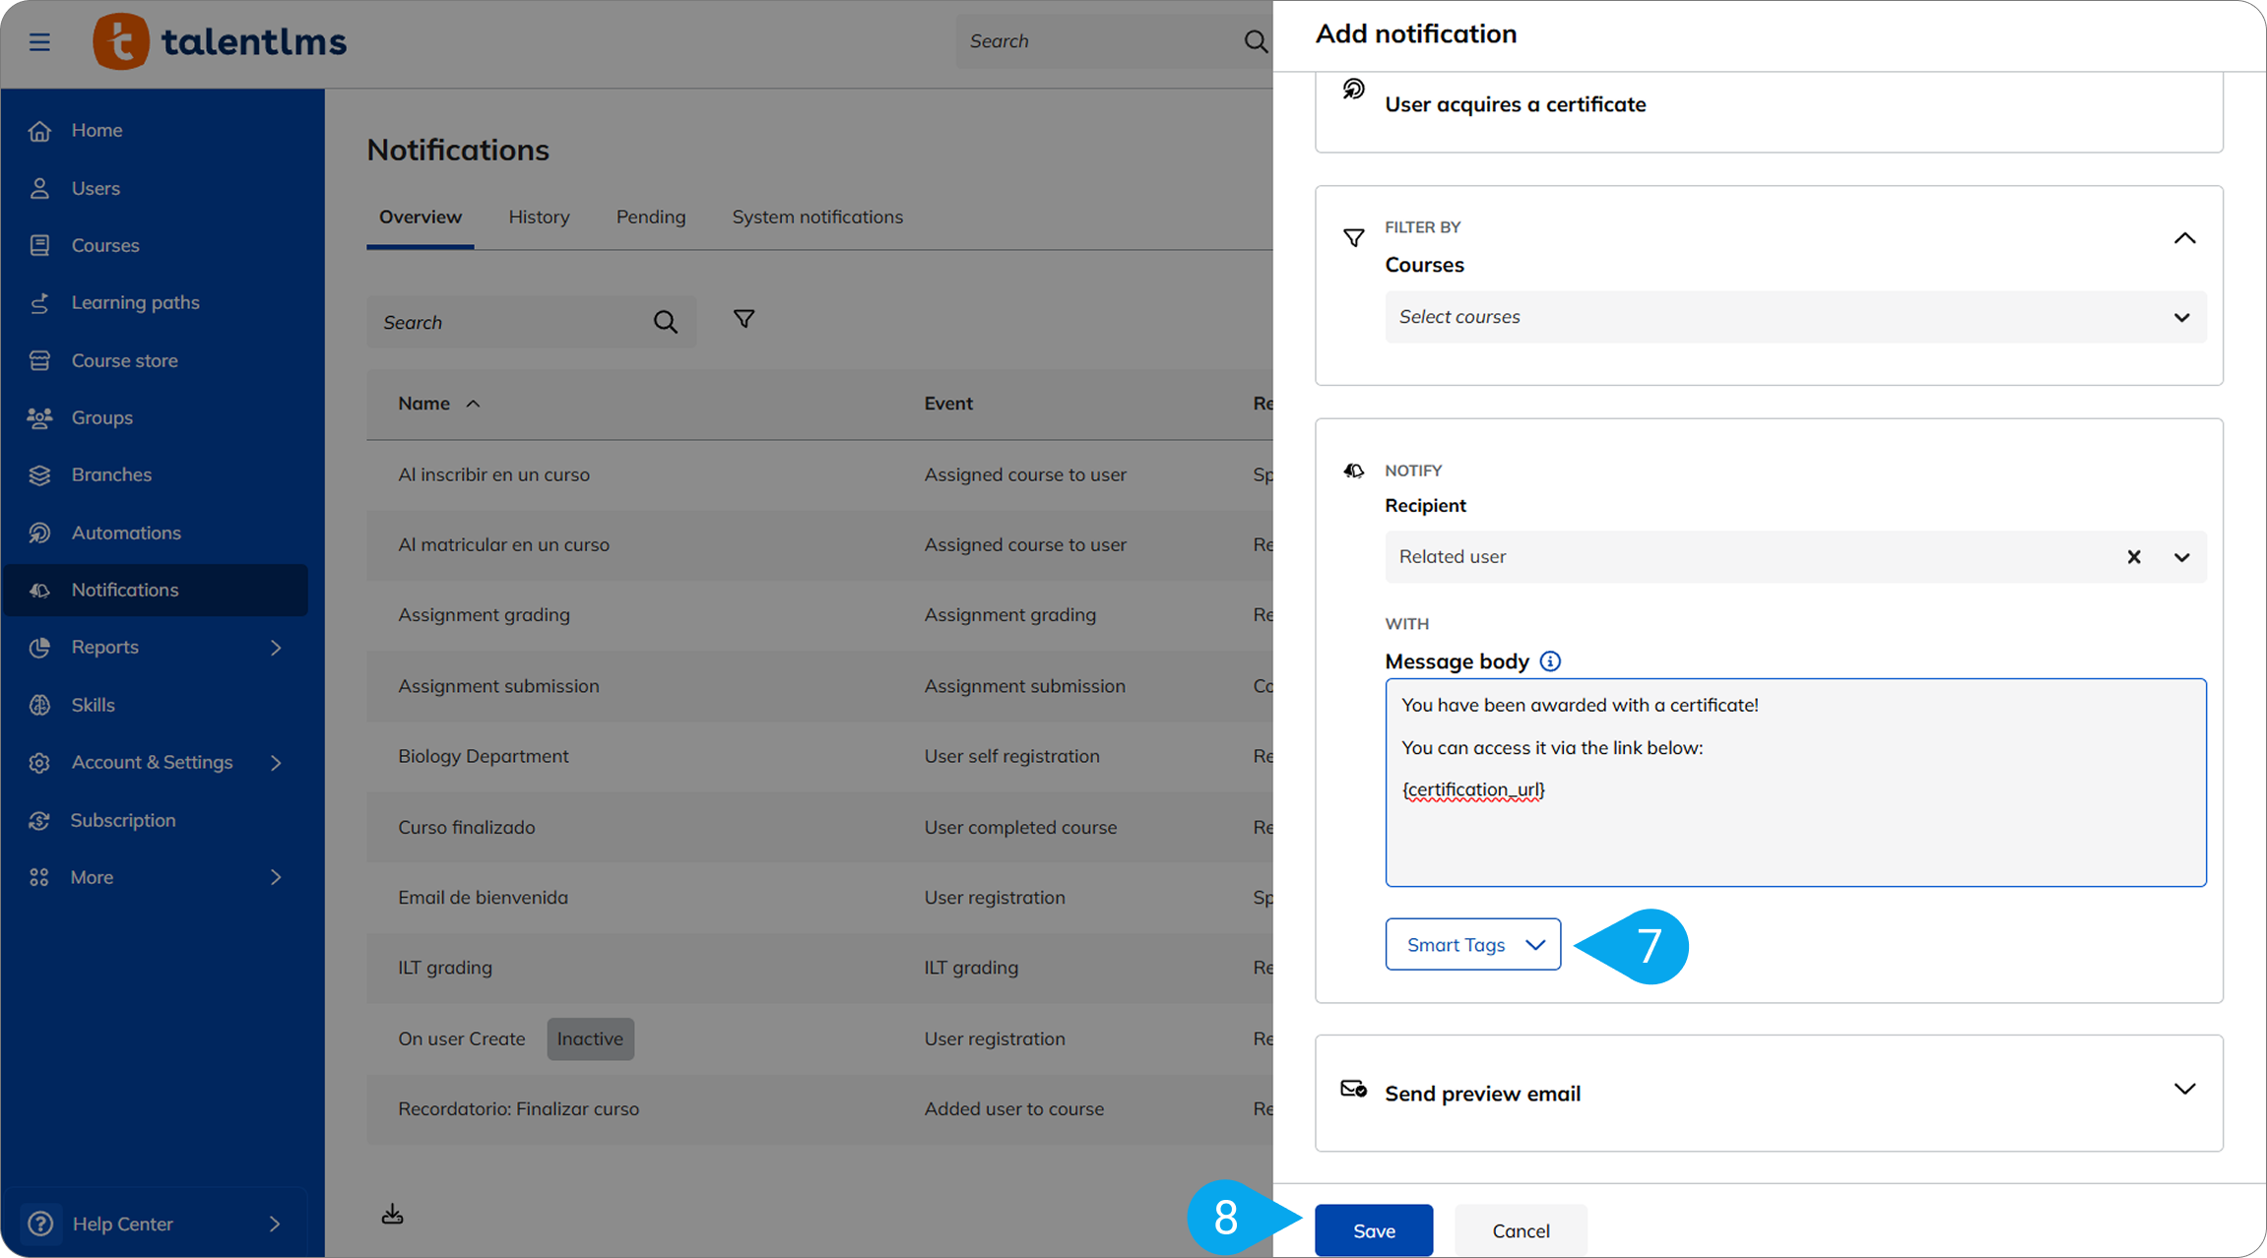This screenshot has height=1258, width=2267.
Task: Open Branches from the sidebar
Action: (111, 474)
